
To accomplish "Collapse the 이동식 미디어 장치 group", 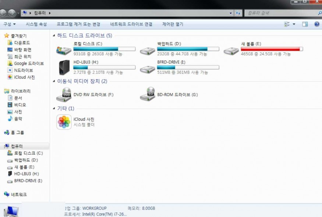I will [x=54, y=81].
